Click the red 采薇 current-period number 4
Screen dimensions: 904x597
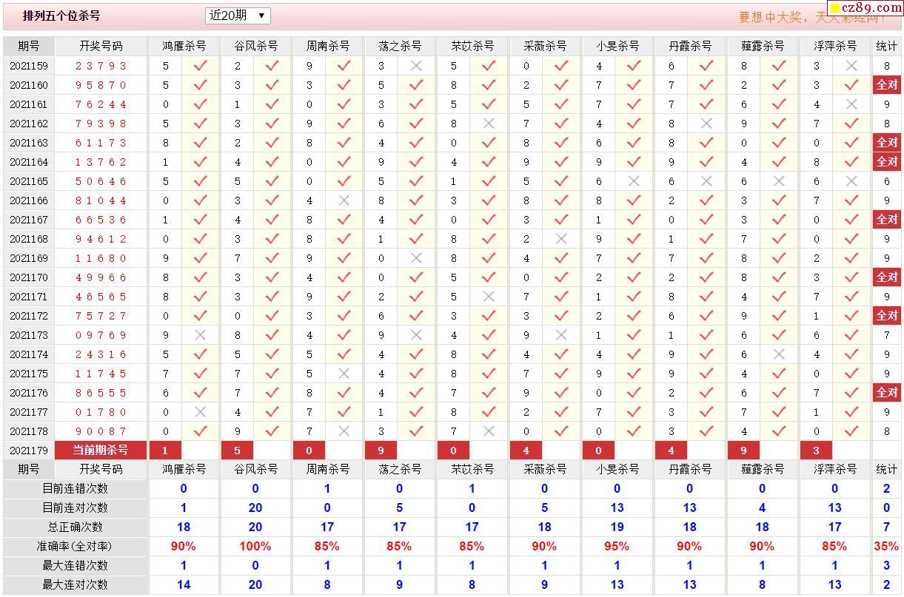tap(526, 450)
